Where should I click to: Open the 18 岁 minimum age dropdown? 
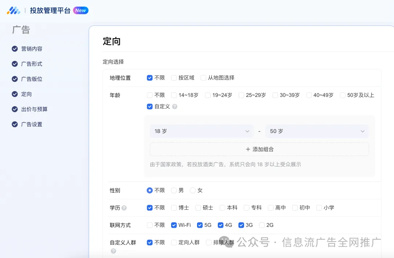click(x=201, y=131)
